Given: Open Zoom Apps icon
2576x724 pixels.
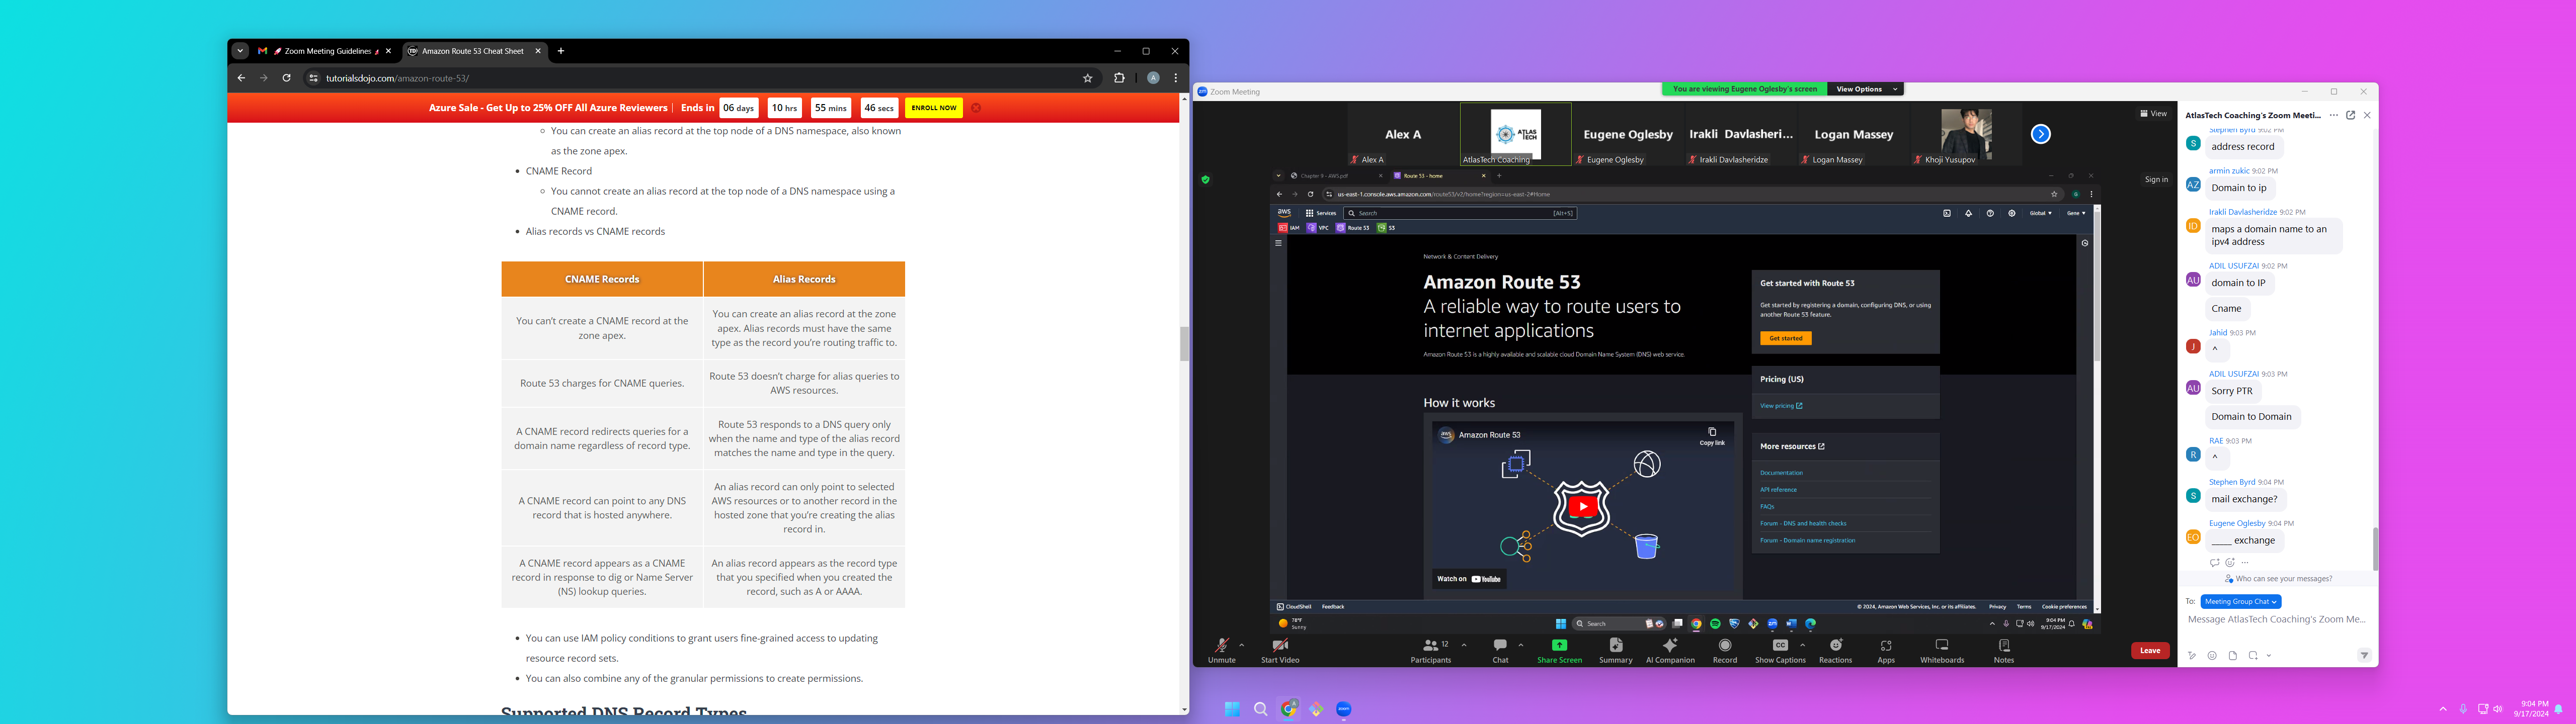Looking at the screenshot, I should pos(1886,646).
